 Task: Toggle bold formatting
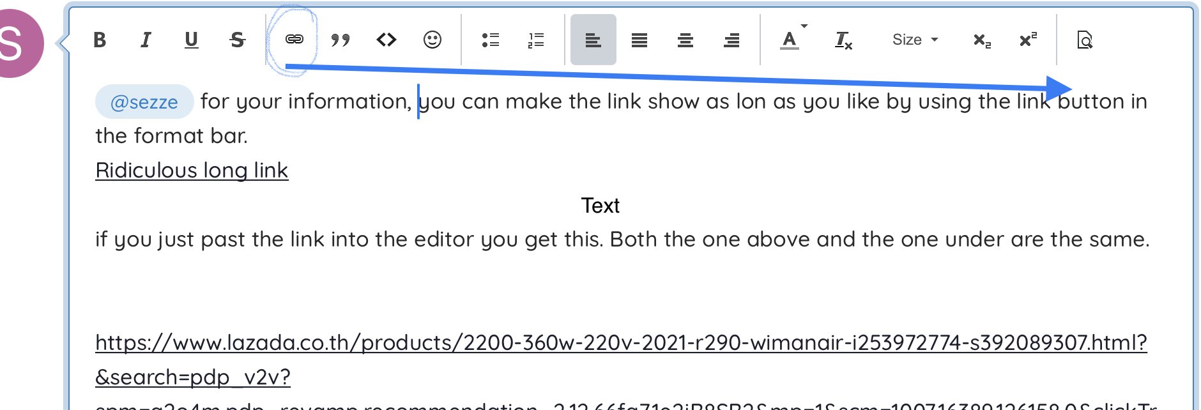pyautogui.click(x=100, y=40)
